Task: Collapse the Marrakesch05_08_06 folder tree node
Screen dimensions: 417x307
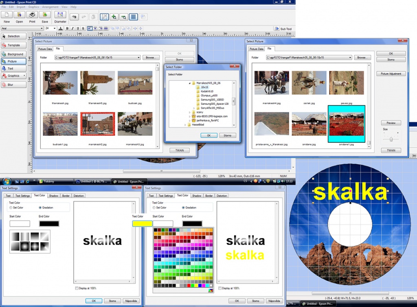Action: (x=190, y=83)
